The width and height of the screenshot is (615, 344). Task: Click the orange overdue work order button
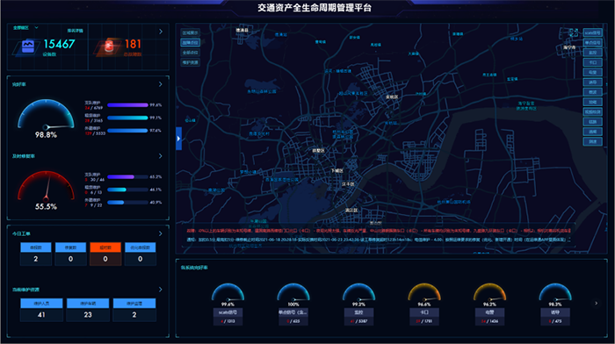tap(105, 247)
